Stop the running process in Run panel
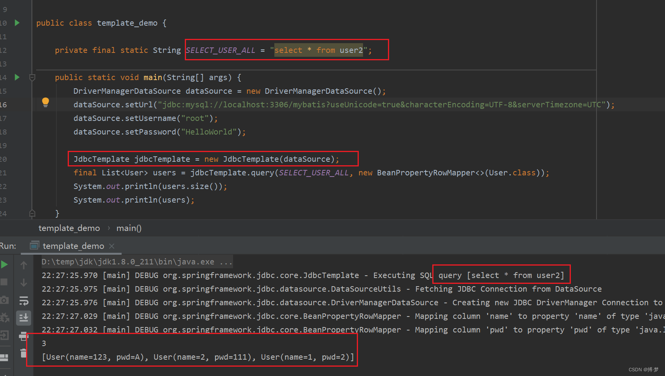The image size is (665, 376). [4, 282]
